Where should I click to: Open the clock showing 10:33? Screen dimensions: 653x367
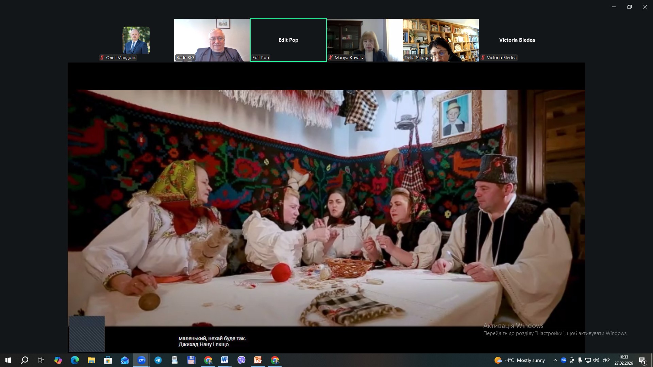click(623, 360)
